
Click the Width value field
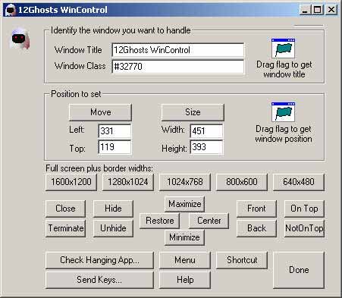(x=206, y=131)
